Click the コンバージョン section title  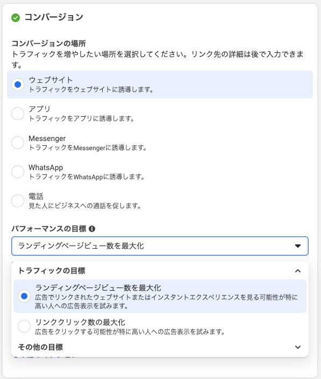pyautogui.click(x=54, y=17)
